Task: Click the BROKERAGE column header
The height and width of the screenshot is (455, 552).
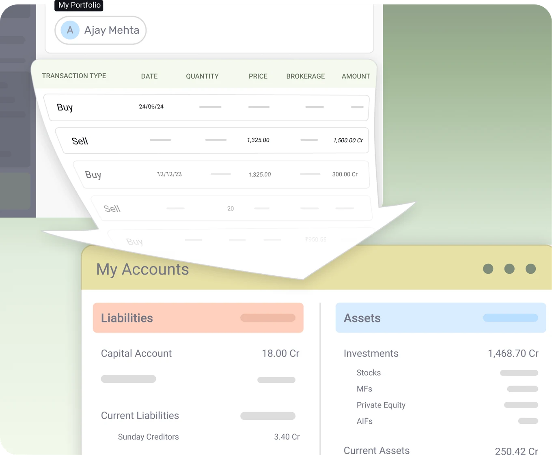Action: click(306, 76)
